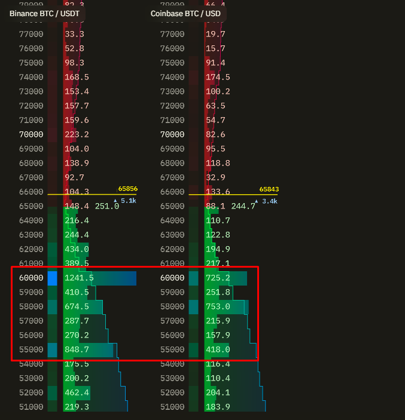This screenshot has width=405, height=420.
Task: Click Binance price level 60000
Action: 31,278
